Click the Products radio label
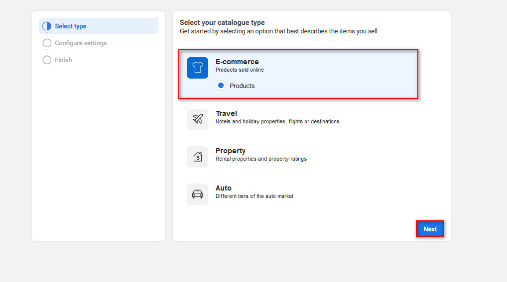Viewport: 507px width, 282px height. pos(242,86)
